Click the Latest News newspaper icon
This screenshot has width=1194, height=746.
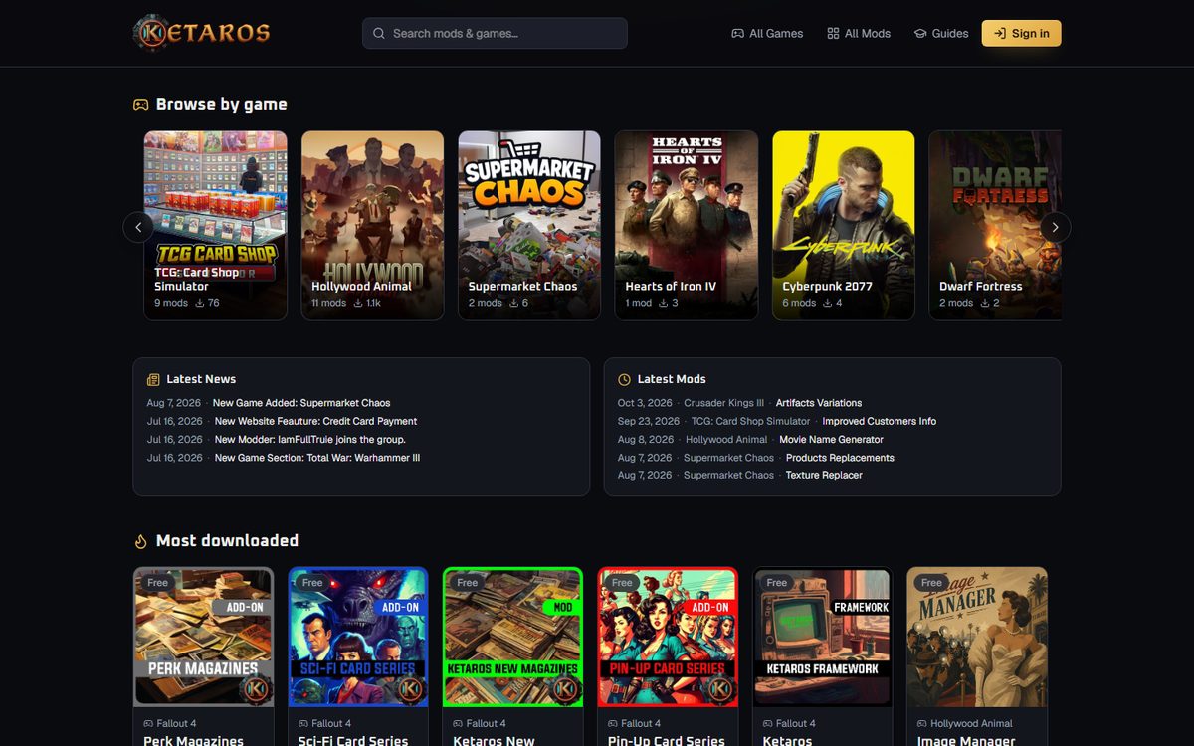(x=153, y=379)
